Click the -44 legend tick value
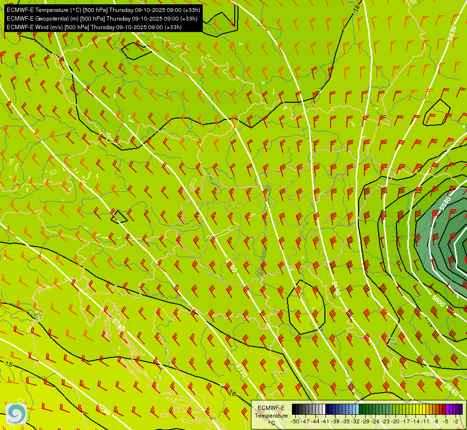This screenshot has width=467, height=430. tap(315, 421)
